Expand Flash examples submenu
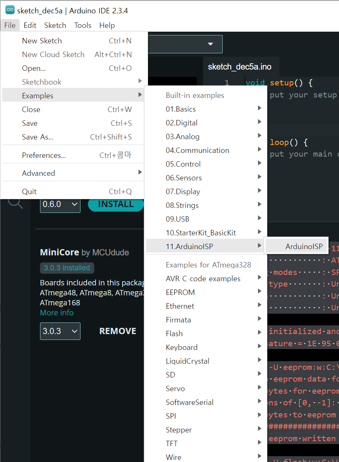This screenshot has width=339, height=462. click(206, 334)
